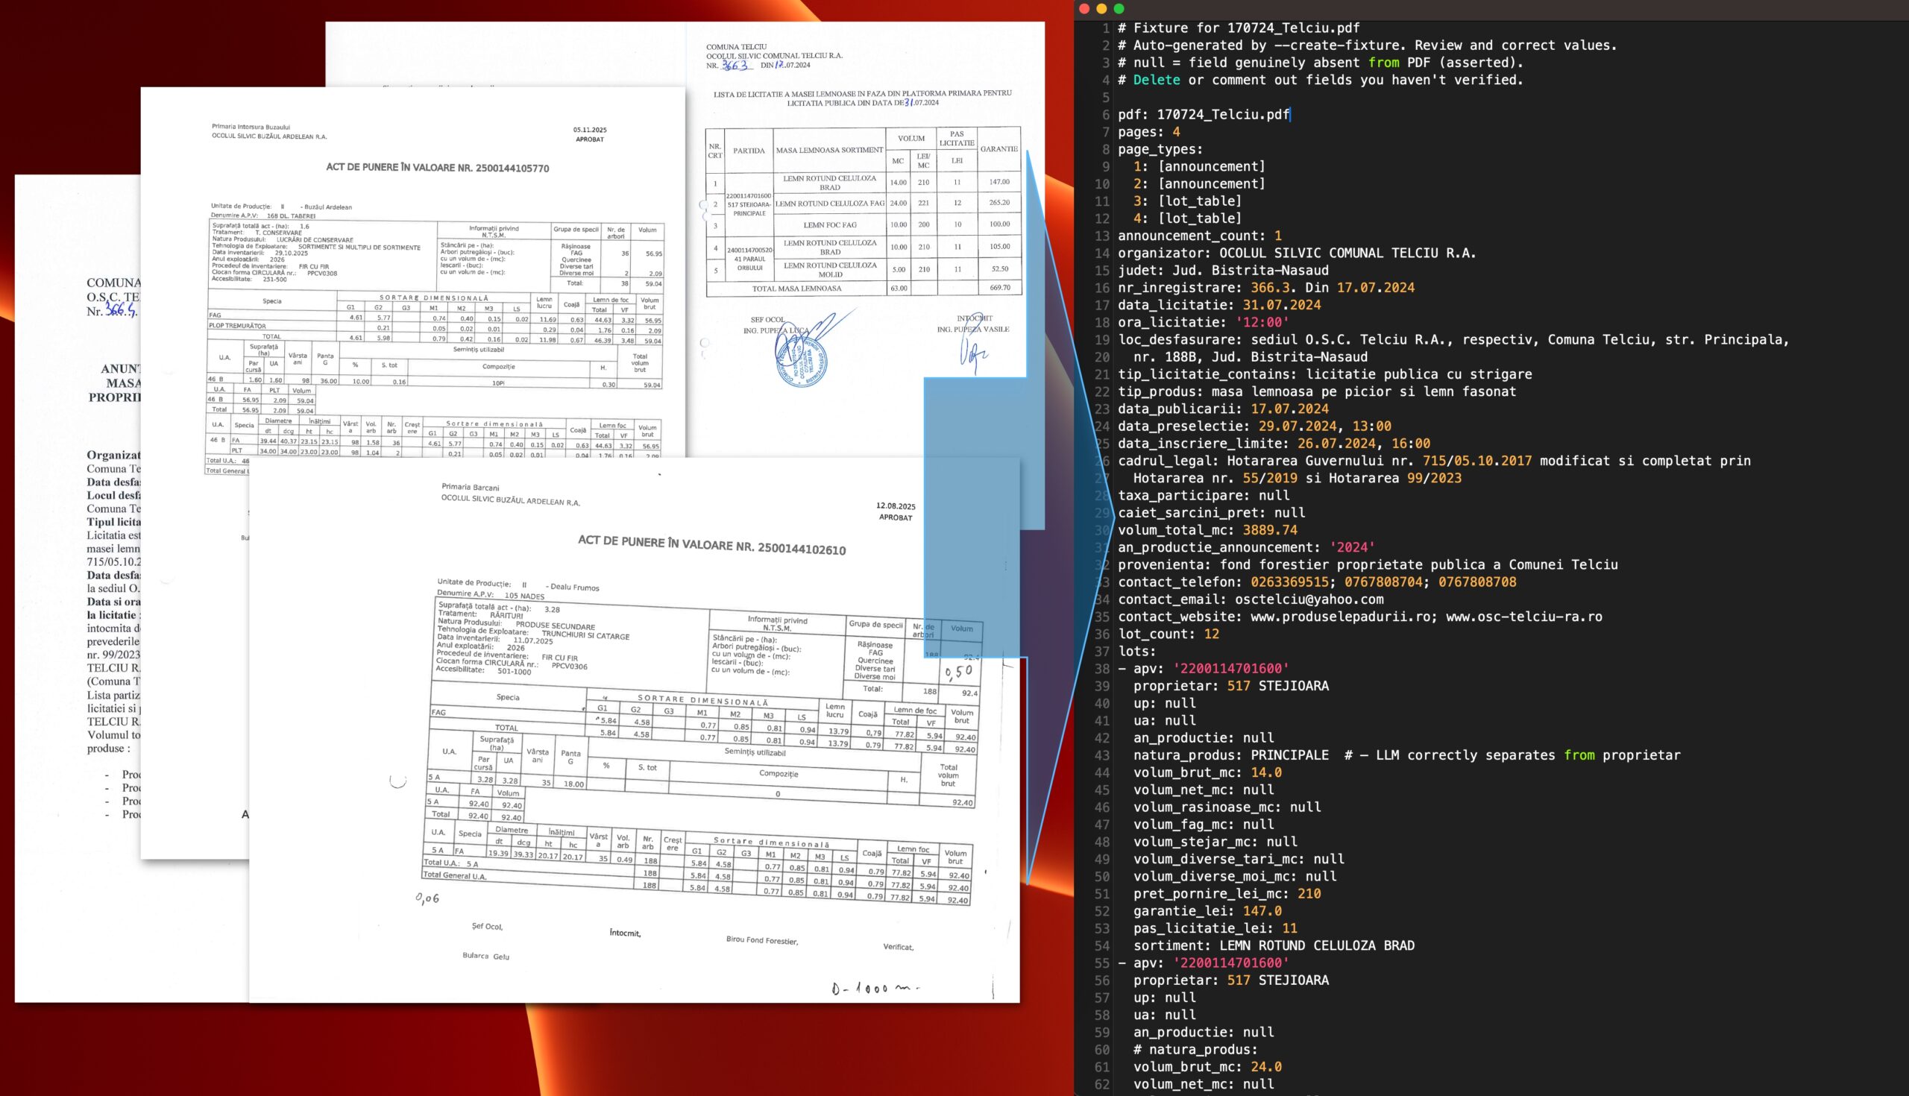Click the lot_count: 12 line
Screen dimensions: 1909x1096
[1168, 634]
